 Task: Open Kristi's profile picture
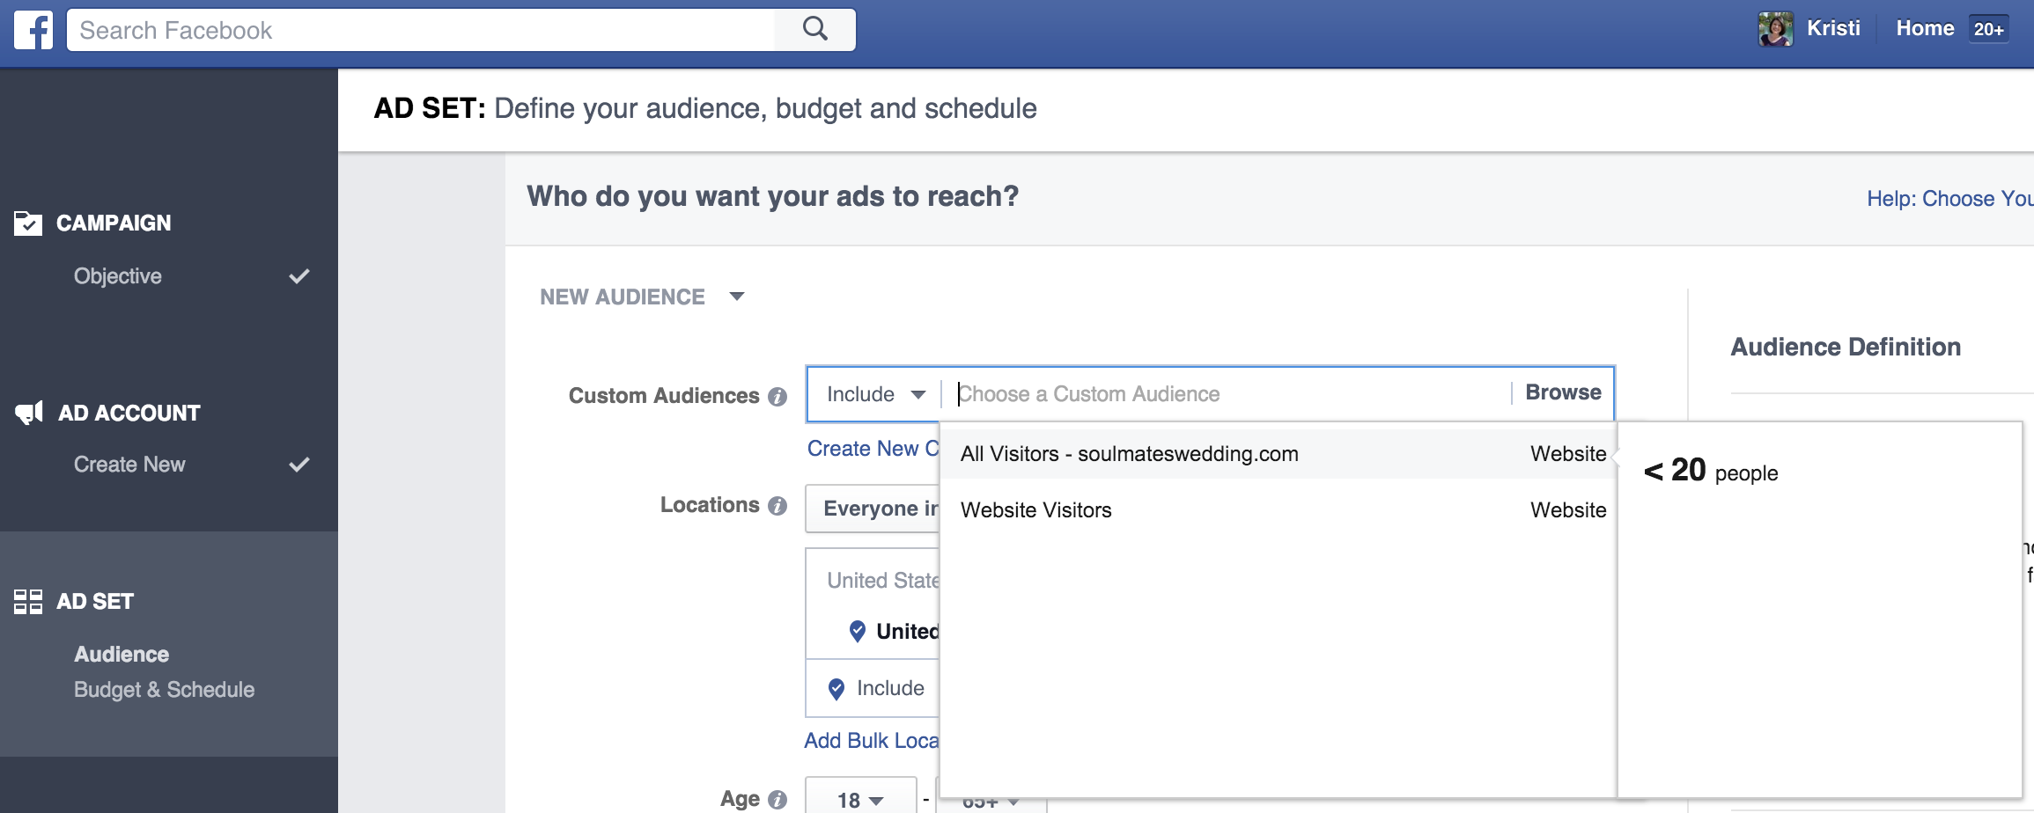click(1775, 27)
